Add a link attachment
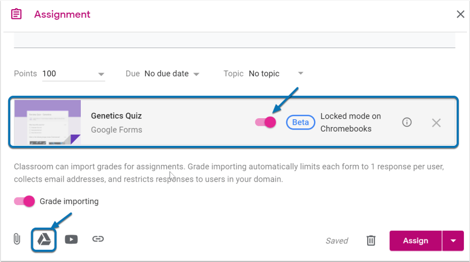Image resolution: width=470 pixels, height=262 pixels. tap(98, 239)
